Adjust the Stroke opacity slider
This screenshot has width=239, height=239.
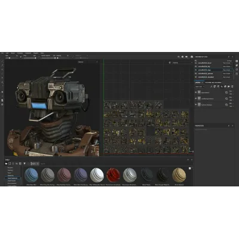pos(48,58)
